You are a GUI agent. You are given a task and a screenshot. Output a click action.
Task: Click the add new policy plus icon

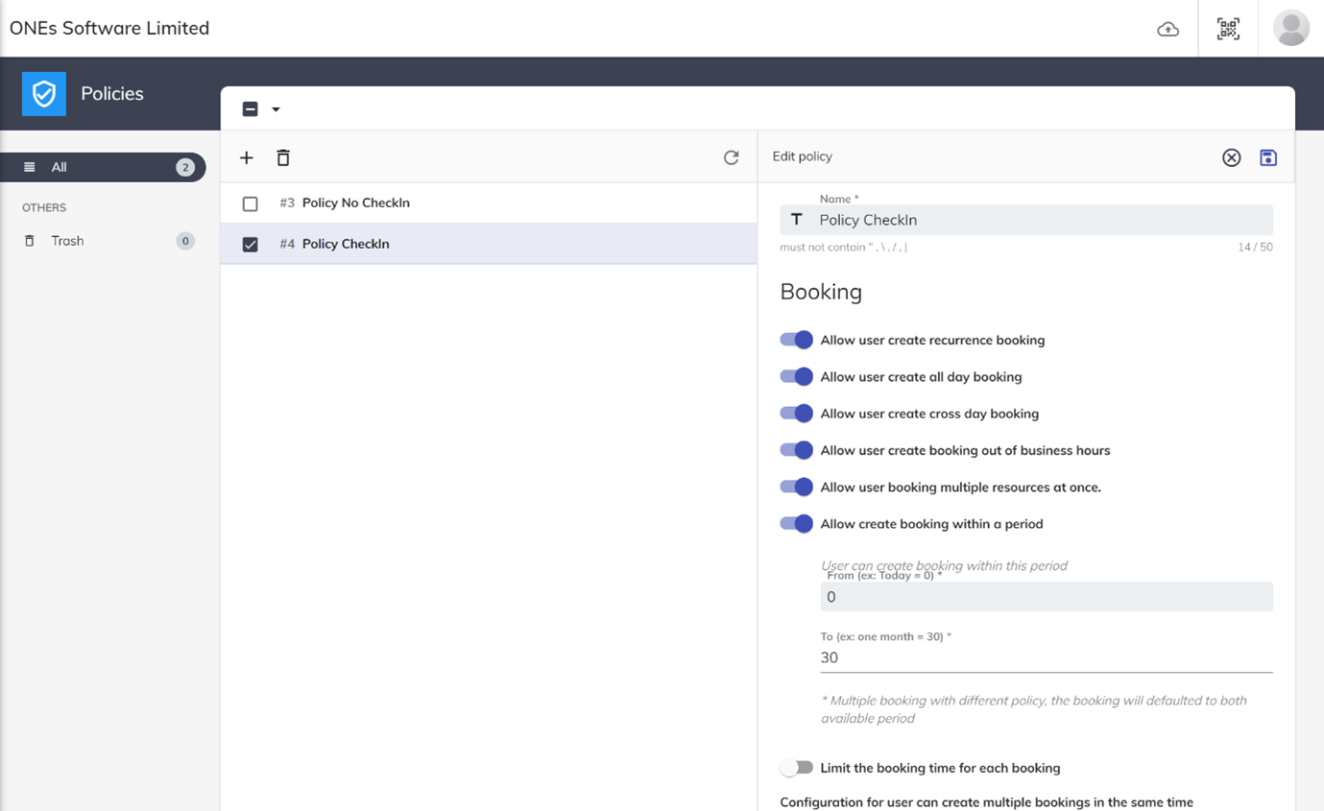tap(247, 157)
